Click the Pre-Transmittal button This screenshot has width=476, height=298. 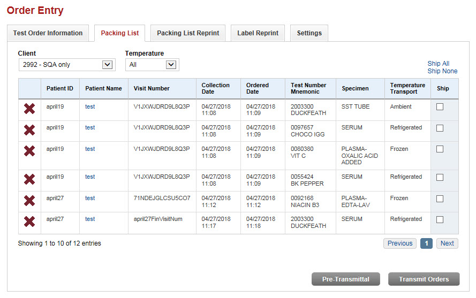[346, 279]
